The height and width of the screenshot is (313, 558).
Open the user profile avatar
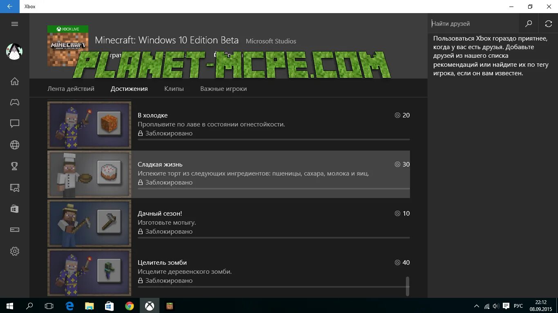(x=14, y=52)
